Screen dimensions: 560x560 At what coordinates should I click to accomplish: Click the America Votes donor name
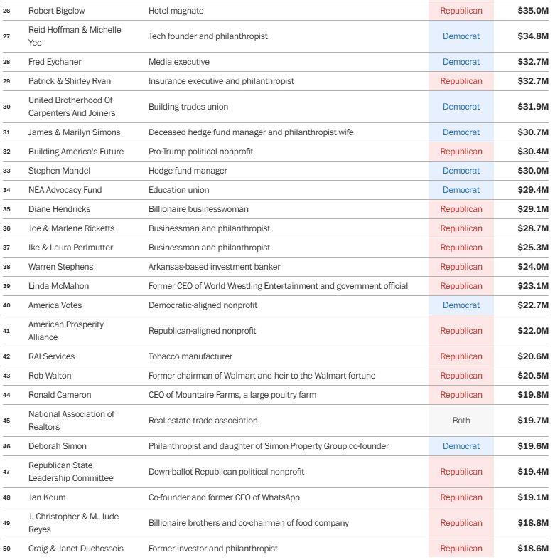click(x=55, y=305)
